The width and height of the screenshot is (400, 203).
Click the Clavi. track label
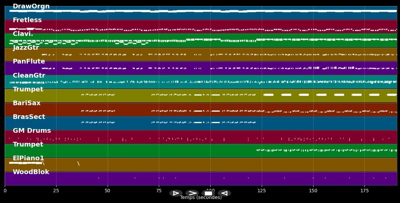pyautogui.click(x=23, y=34)
